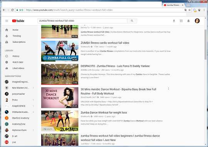The height and width of the screenshot is (147, 208).
Task: Click the Home icon in the sidebar
Action: click(7, 30)
